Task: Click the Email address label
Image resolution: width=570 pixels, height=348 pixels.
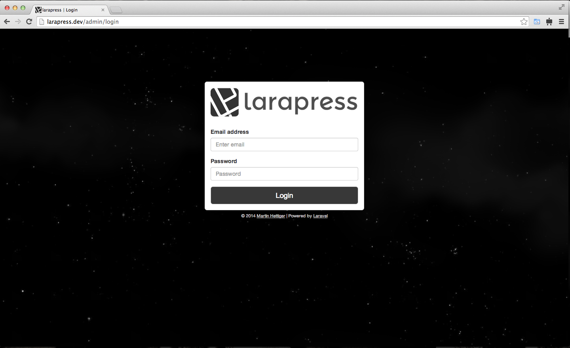Action: [230, 132]
